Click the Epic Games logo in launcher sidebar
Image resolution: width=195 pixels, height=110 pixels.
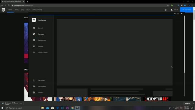(x=34, y=20)
